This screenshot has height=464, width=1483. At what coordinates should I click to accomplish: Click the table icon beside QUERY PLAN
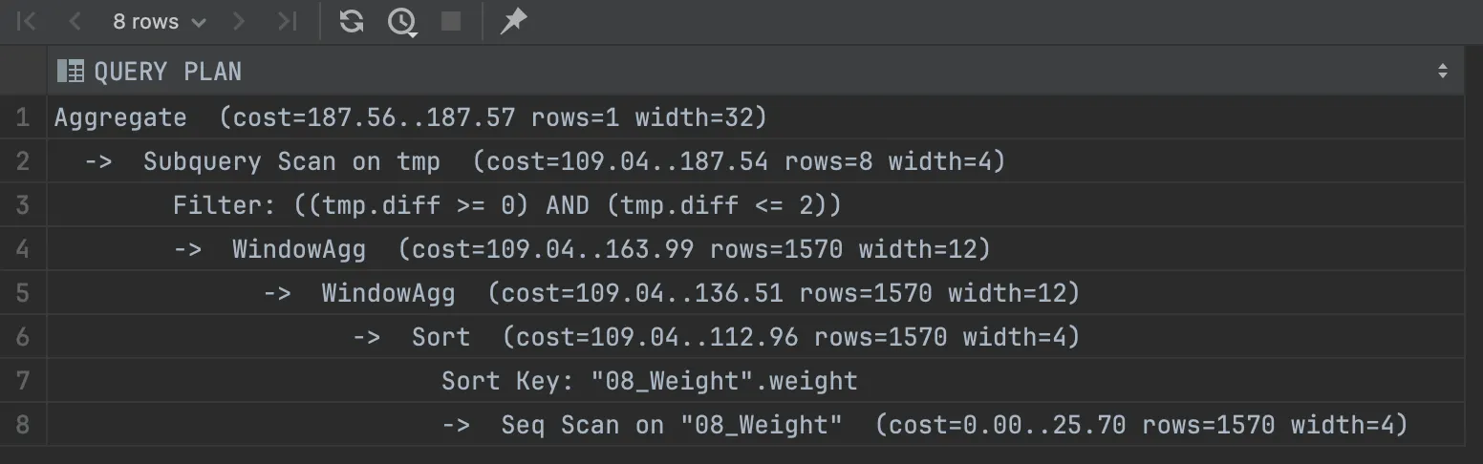pyautogui.click(x=71, y=72)
